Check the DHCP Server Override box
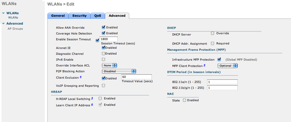 tap(212, 33)
